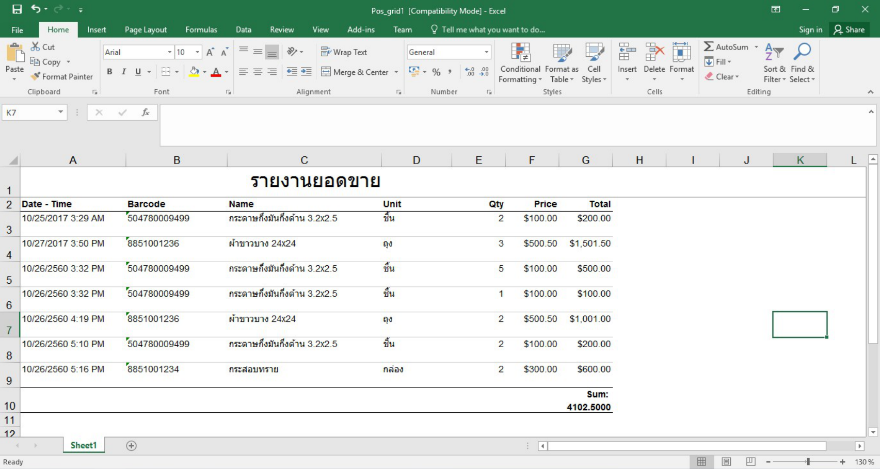Screen dimensions: 880x469
Task: Click Sign in link
Action: click(810, 30)
